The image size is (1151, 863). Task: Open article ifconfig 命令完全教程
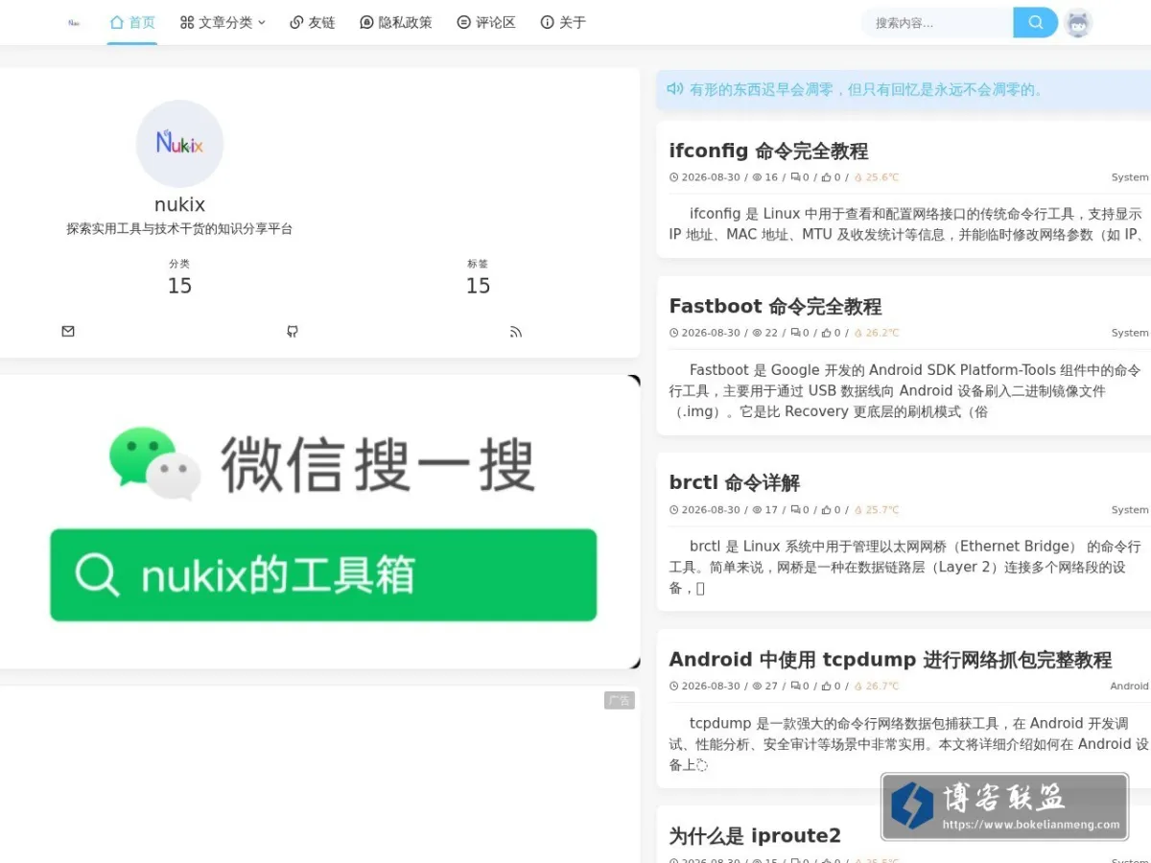(x=768, y=151)
